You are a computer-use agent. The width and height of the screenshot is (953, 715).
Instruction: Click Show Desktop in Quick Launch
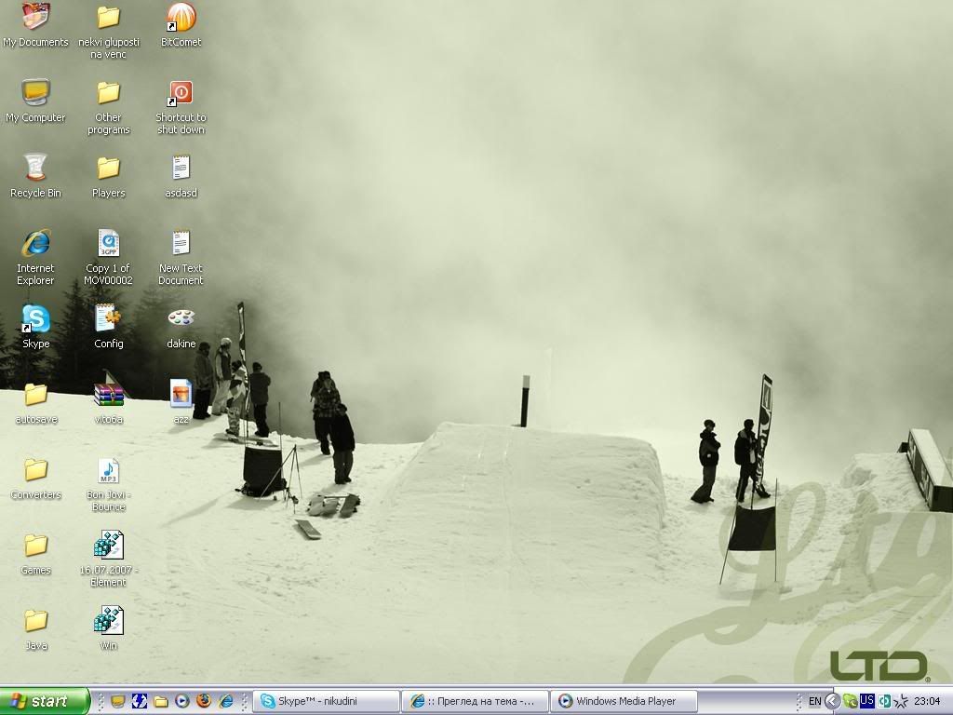coord(117,701)
